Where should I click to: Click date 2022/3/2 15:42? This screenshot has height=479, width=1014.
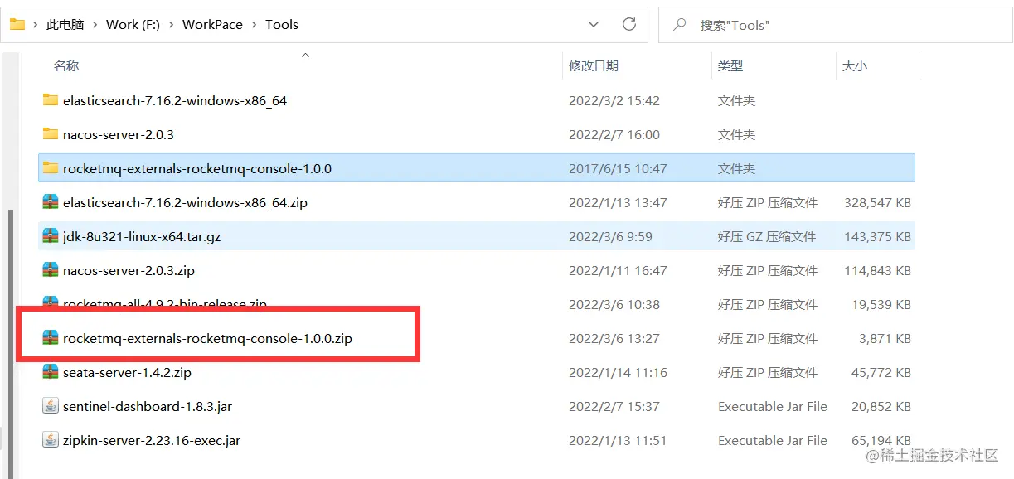click(614, 100)
